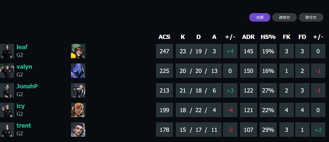The image size is (329, 142).
Task: Click valyn's purple hooded agent icon
Action: click(x=78, y=71)
